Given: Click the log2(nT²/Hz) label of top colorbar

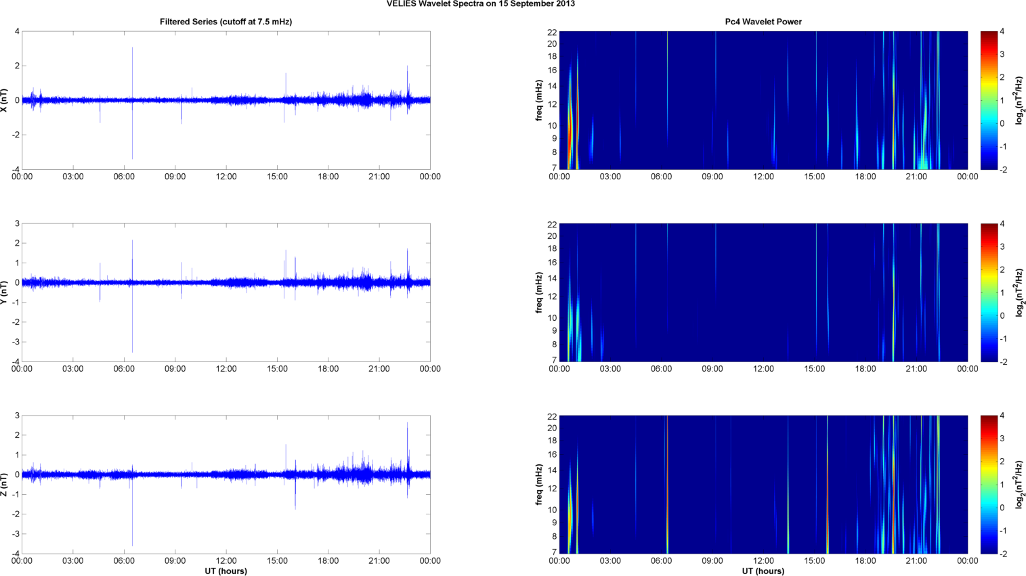Looking at the screenshot, I should click(x=1020, y=100).
